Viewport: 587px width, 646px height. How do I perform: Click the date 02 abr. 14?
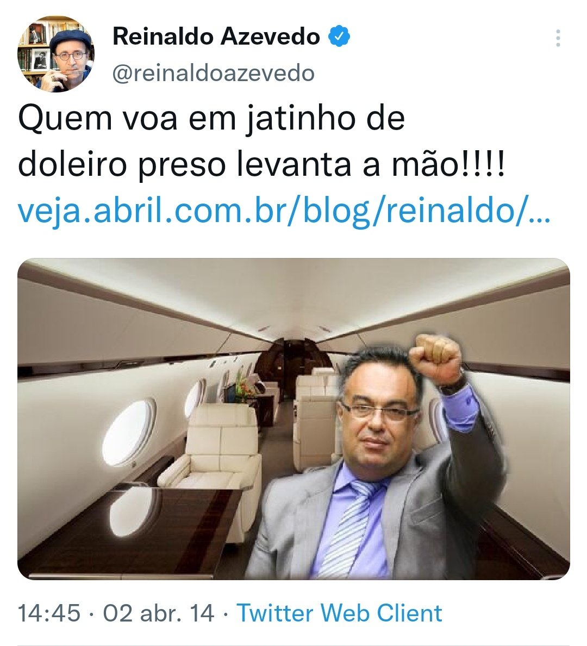158,613
